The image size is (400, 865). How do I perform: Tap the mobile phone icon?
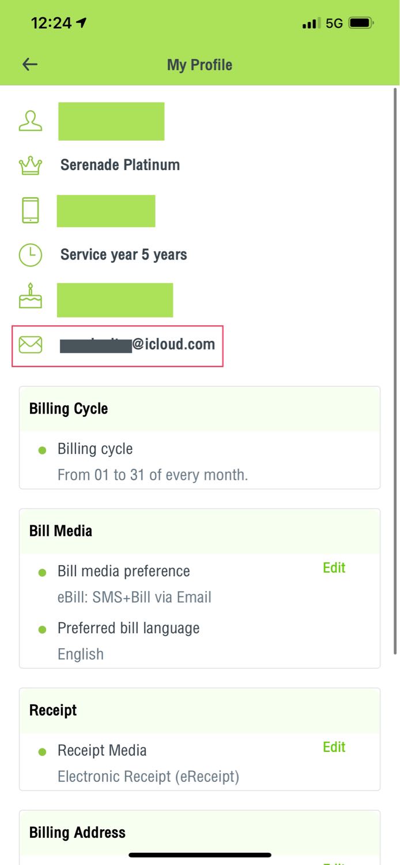31,210
